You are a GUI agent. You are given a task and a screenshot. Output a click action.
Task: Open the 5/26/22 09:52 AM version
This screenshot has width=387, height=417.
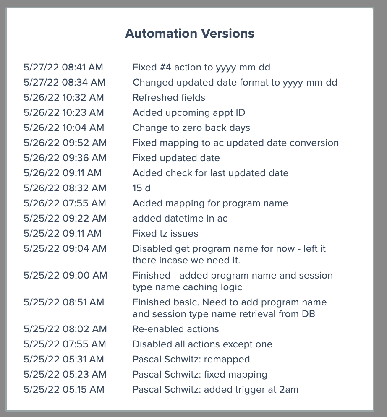tap(235, 143)
